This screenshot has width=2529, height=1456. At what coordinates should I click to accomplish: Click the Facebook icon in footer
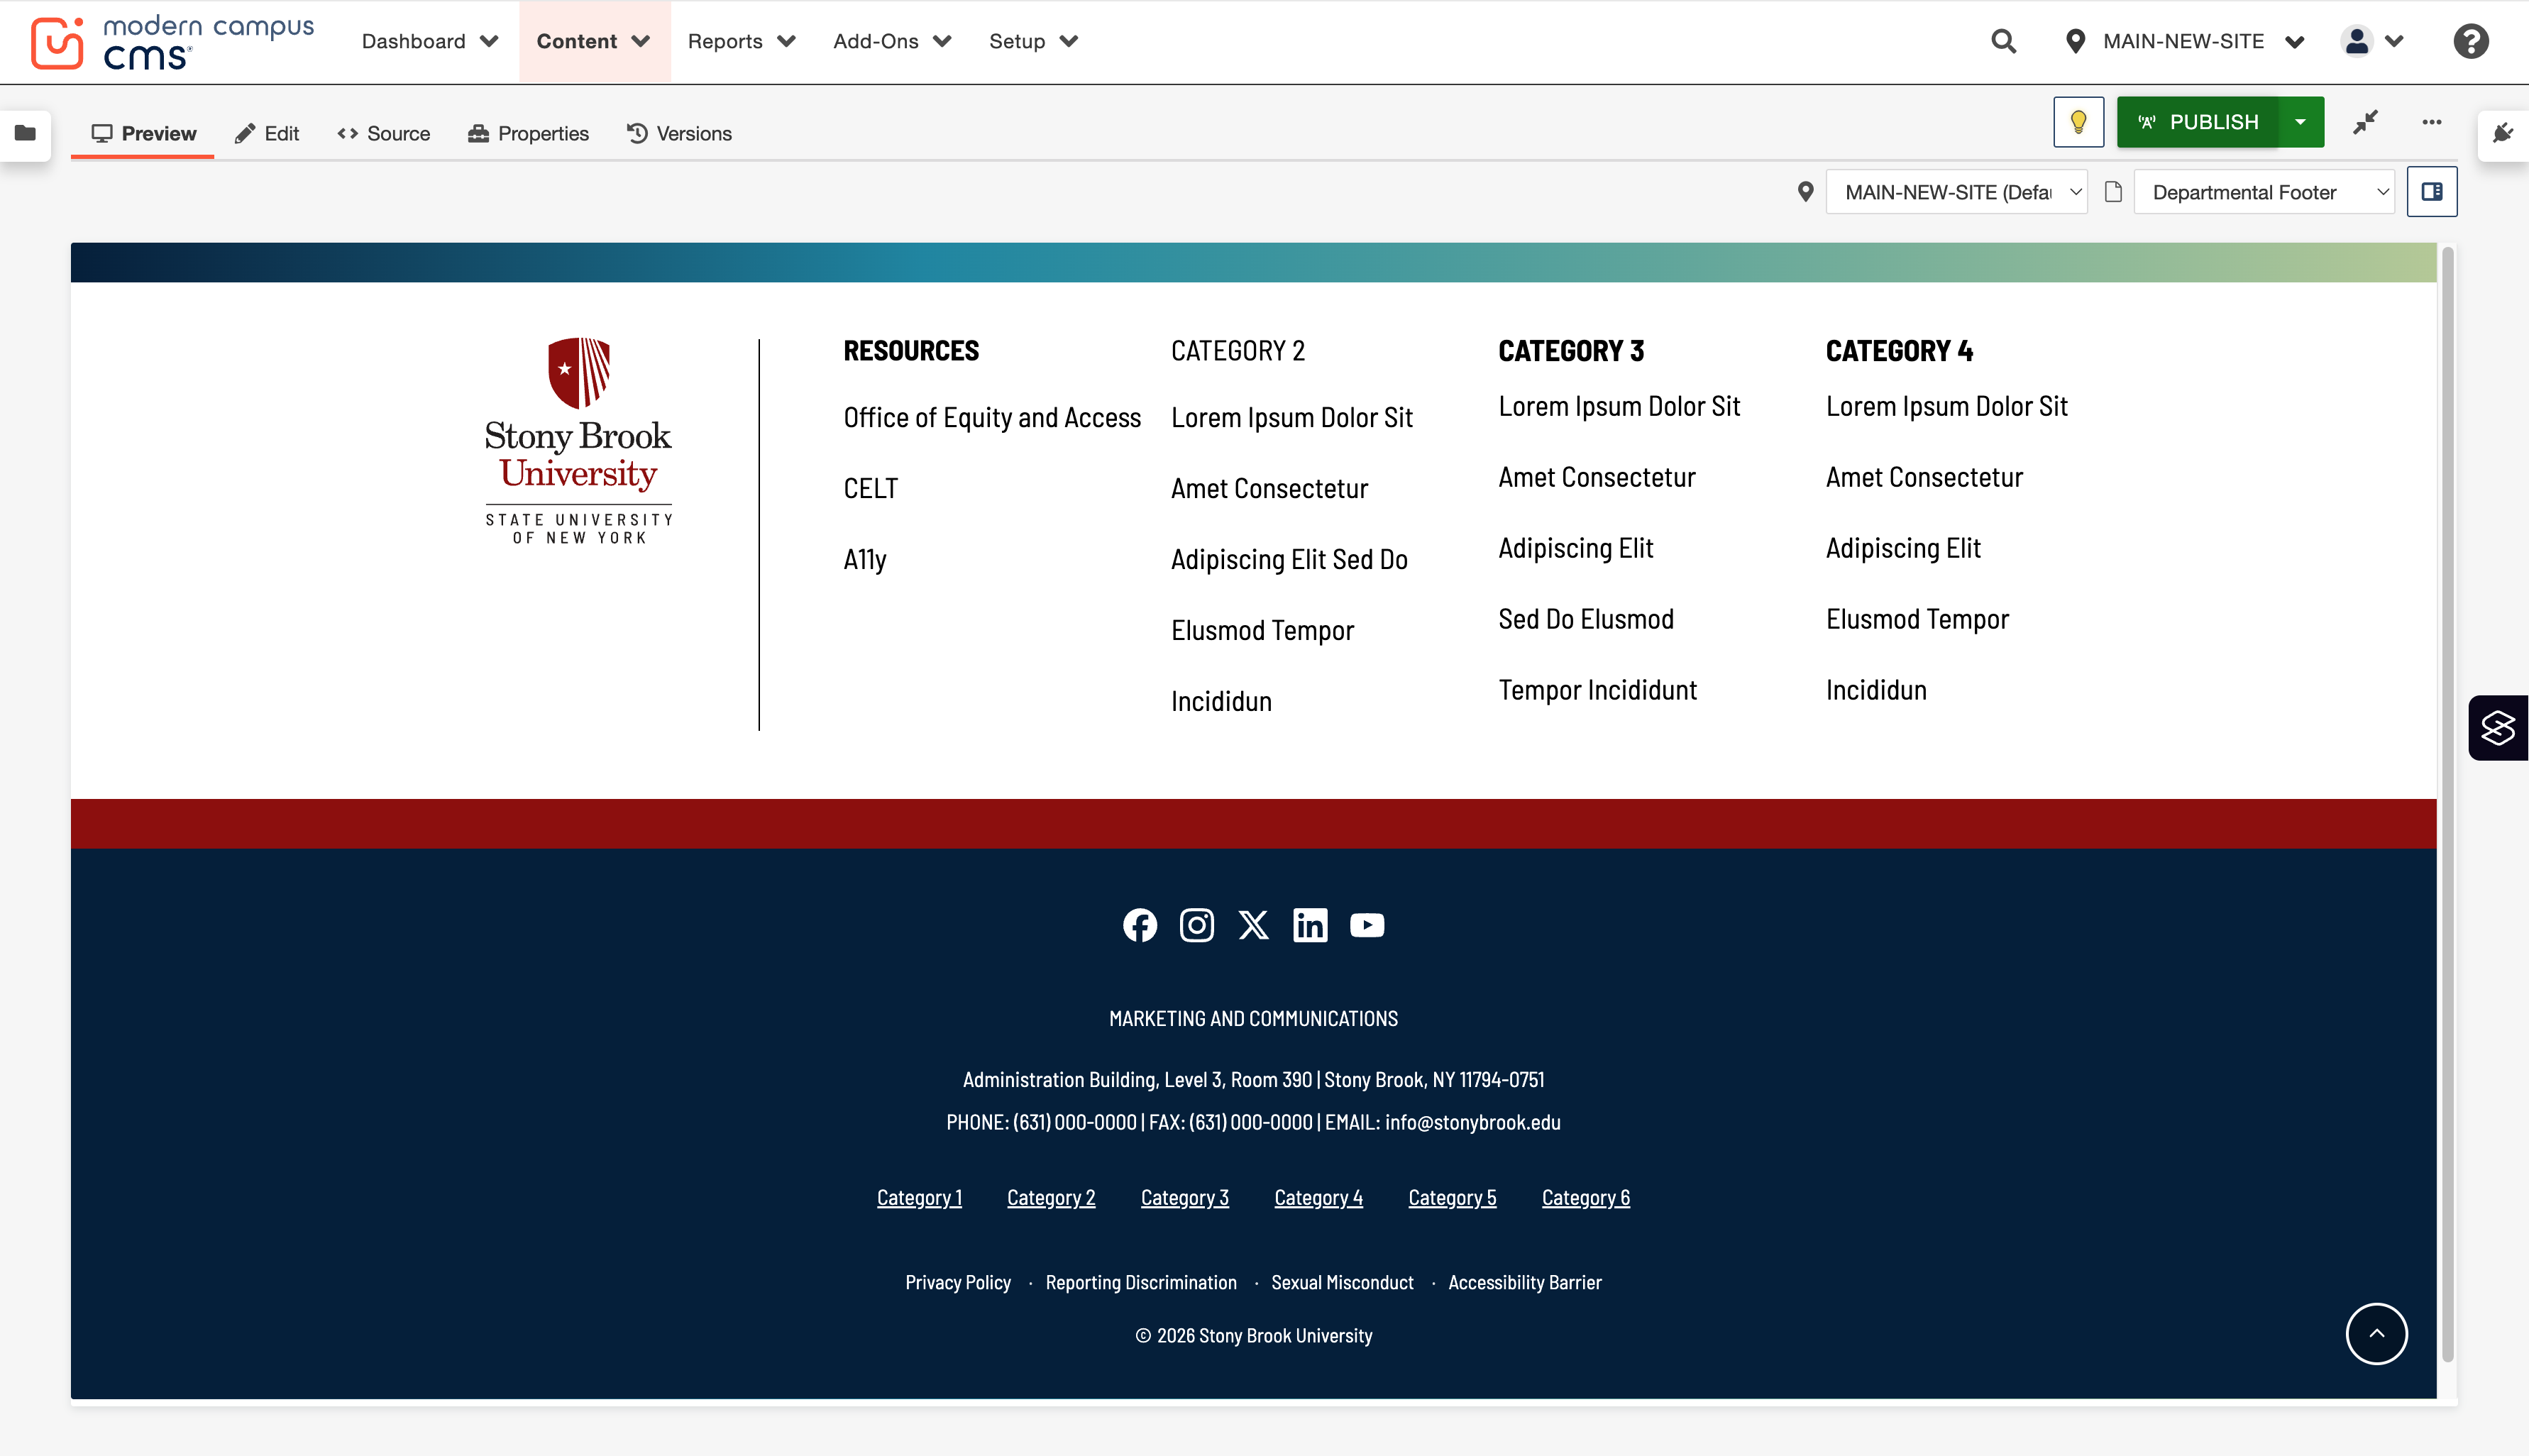point(1139,925)
